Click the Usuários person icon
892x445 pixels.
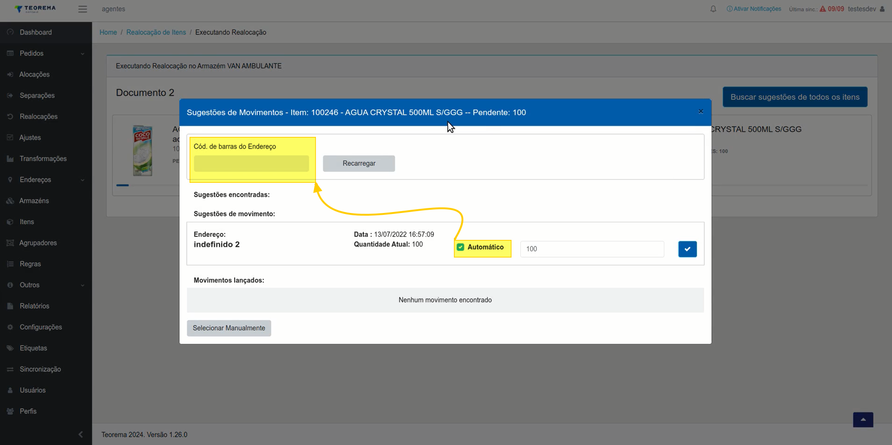point(10,390)
